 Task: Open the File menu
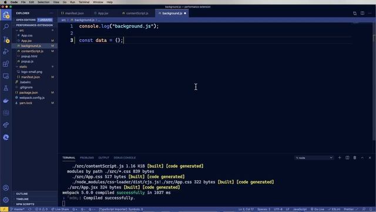(x=23, y=2)
